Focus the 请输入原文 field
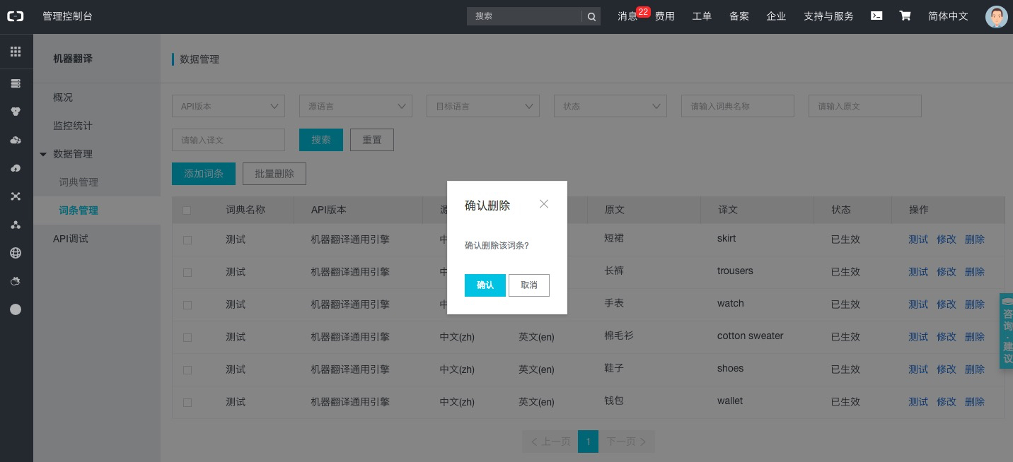The image size is (1013, 462). 865,106
